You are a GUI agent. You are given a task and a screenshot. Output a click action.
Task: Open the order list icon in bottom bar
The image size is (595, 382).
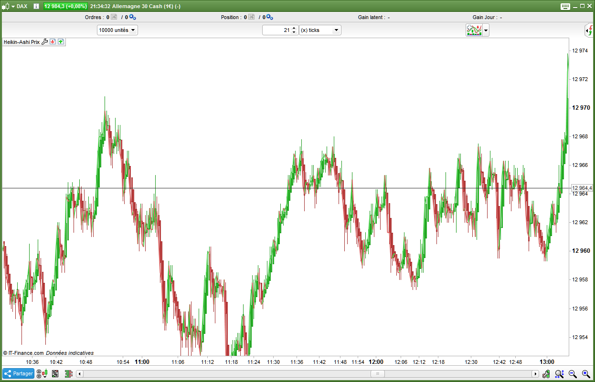click(55, 373)
